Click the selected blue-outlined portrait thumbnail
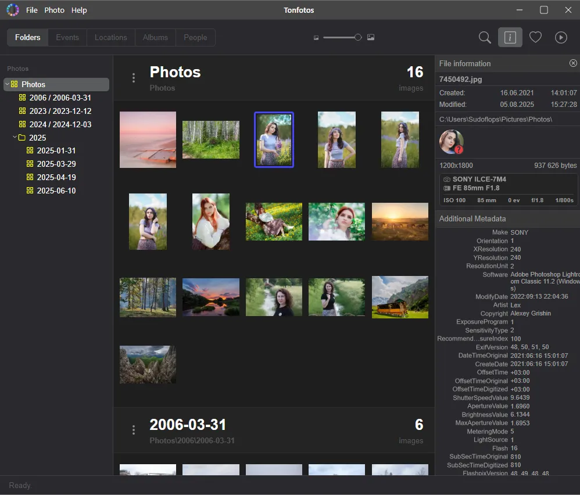580x495 pixels. click(274, 140)
